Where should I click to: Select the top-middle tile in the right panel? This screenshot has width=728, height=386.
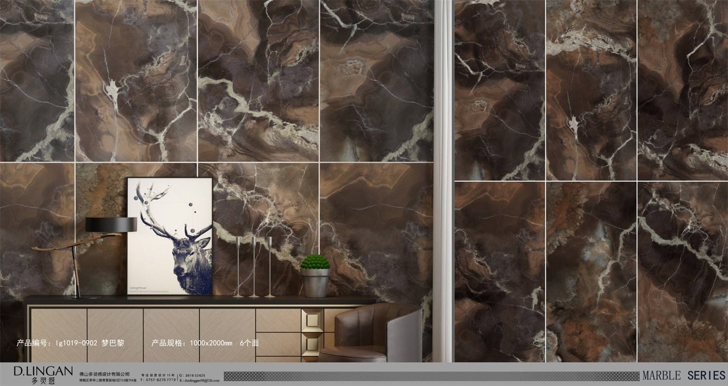point(591,90)
